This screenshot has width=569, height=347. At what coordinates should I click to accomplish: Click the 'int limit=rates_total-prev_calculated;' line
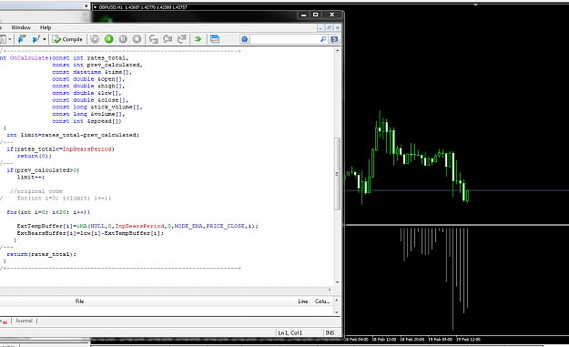coord(73,135)
